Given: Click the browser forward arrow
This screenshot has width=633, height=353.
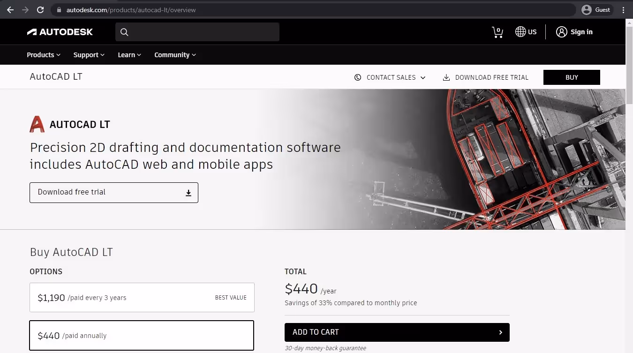Looking at the screenshot, I should tap(25, 9).
